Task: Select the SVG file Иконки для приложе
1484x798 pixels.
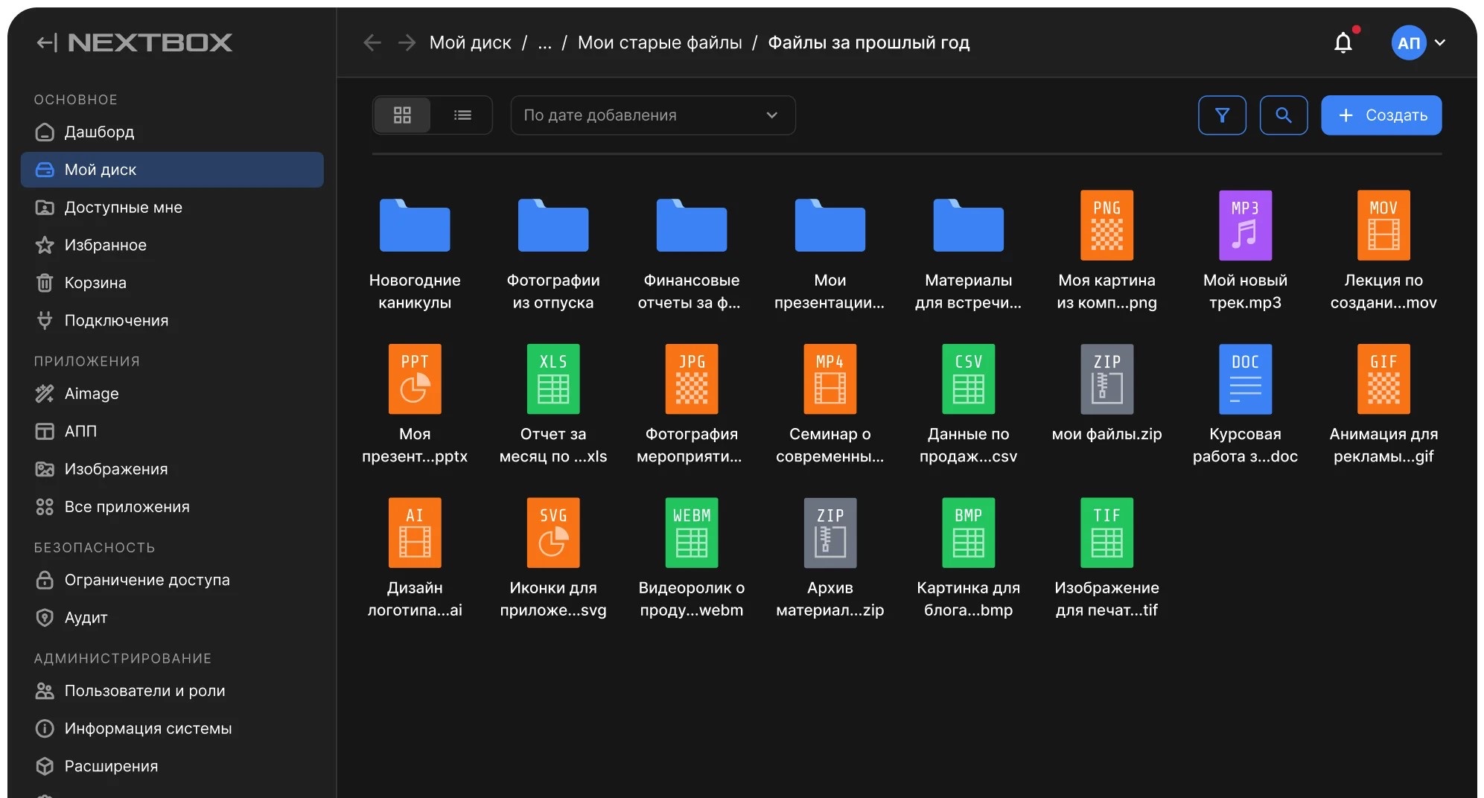Action: (x=553, y=560)
